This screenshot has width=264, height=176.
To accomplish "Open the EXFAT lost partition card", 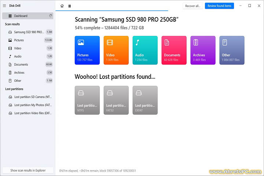I will point(145,100).
